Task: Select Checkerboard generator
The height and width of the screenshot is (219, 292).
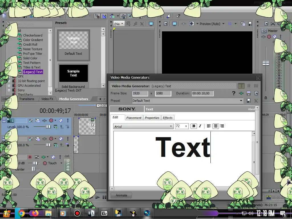Action: 33,35
